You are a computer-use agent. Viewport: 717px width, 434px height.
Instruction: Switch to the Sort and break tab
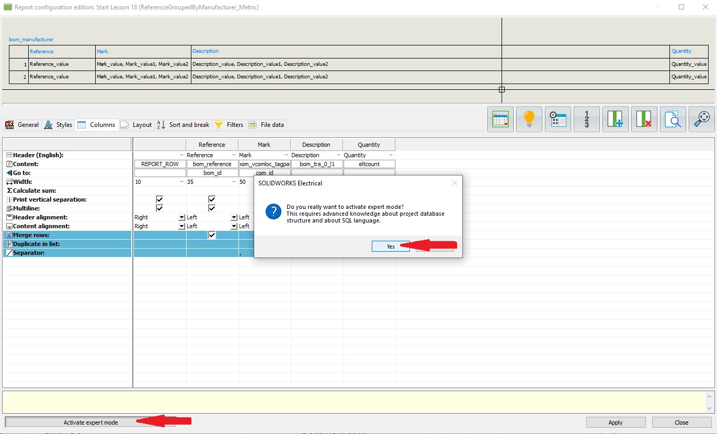click(x=184, y=125)
